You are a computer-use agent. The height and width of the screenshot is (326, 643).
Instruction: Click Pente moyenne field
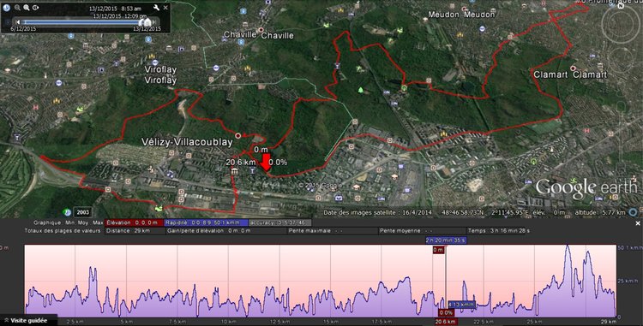tap(423, 231)
